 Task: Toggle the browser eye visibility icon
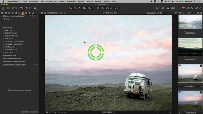180,13
